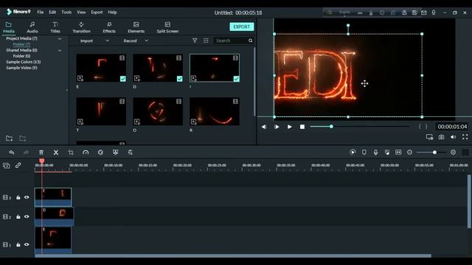This screenshot has height=265, width=472.
Task: Toggle lock on video track 1
Action: pos(18,244)
